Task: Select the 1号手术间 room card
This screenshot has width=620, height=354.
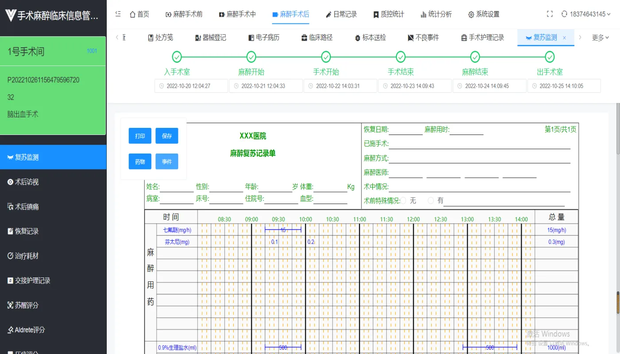Action: (x=53, y=85)
